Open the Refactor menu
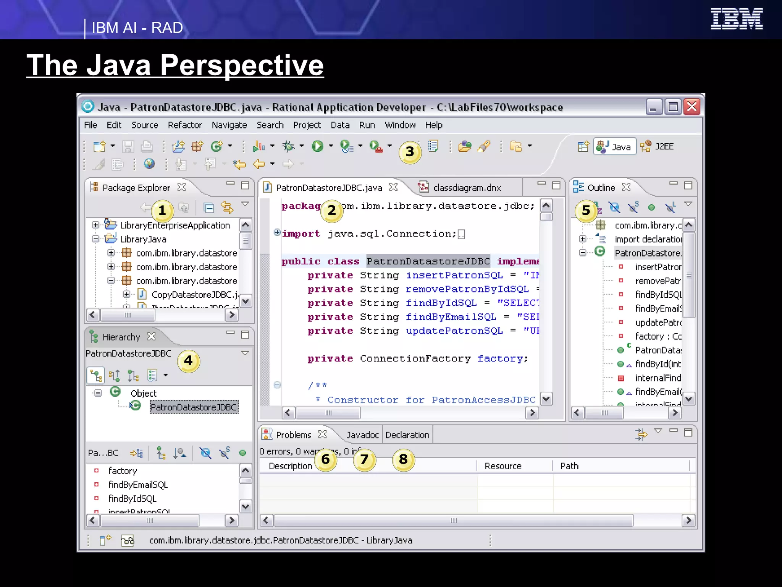782x587 pixels. coord(185,125)
